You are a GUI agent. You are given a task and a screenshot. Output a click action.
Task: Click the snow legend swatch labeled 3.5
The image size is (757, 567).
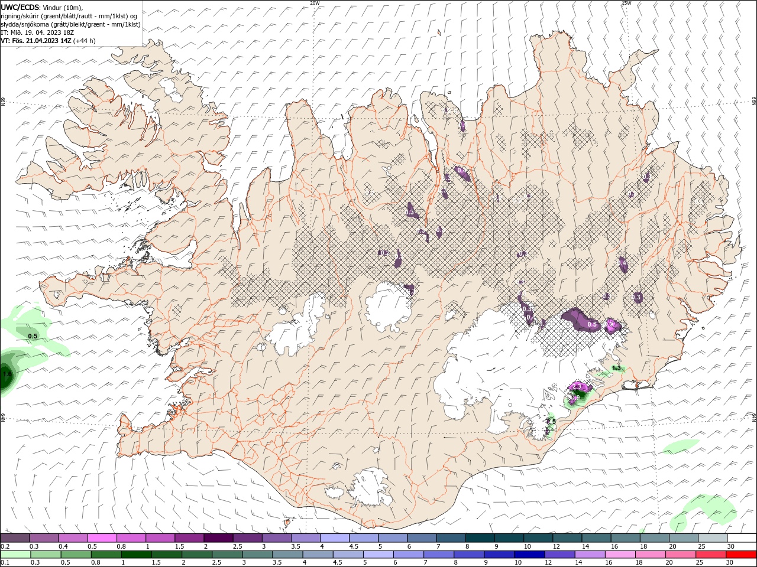click(305, 538)
